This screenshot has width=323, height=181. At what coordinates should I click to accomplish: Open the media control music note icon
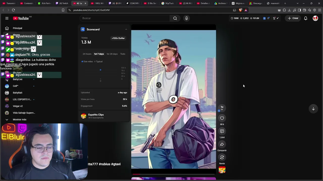[x=294, y=10]
